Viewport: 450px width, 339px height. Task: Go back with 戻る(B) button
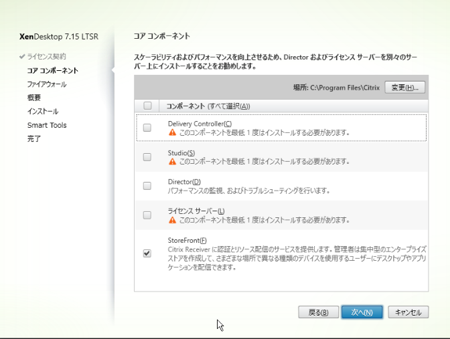pyautogui.click(x=318, y=312)
